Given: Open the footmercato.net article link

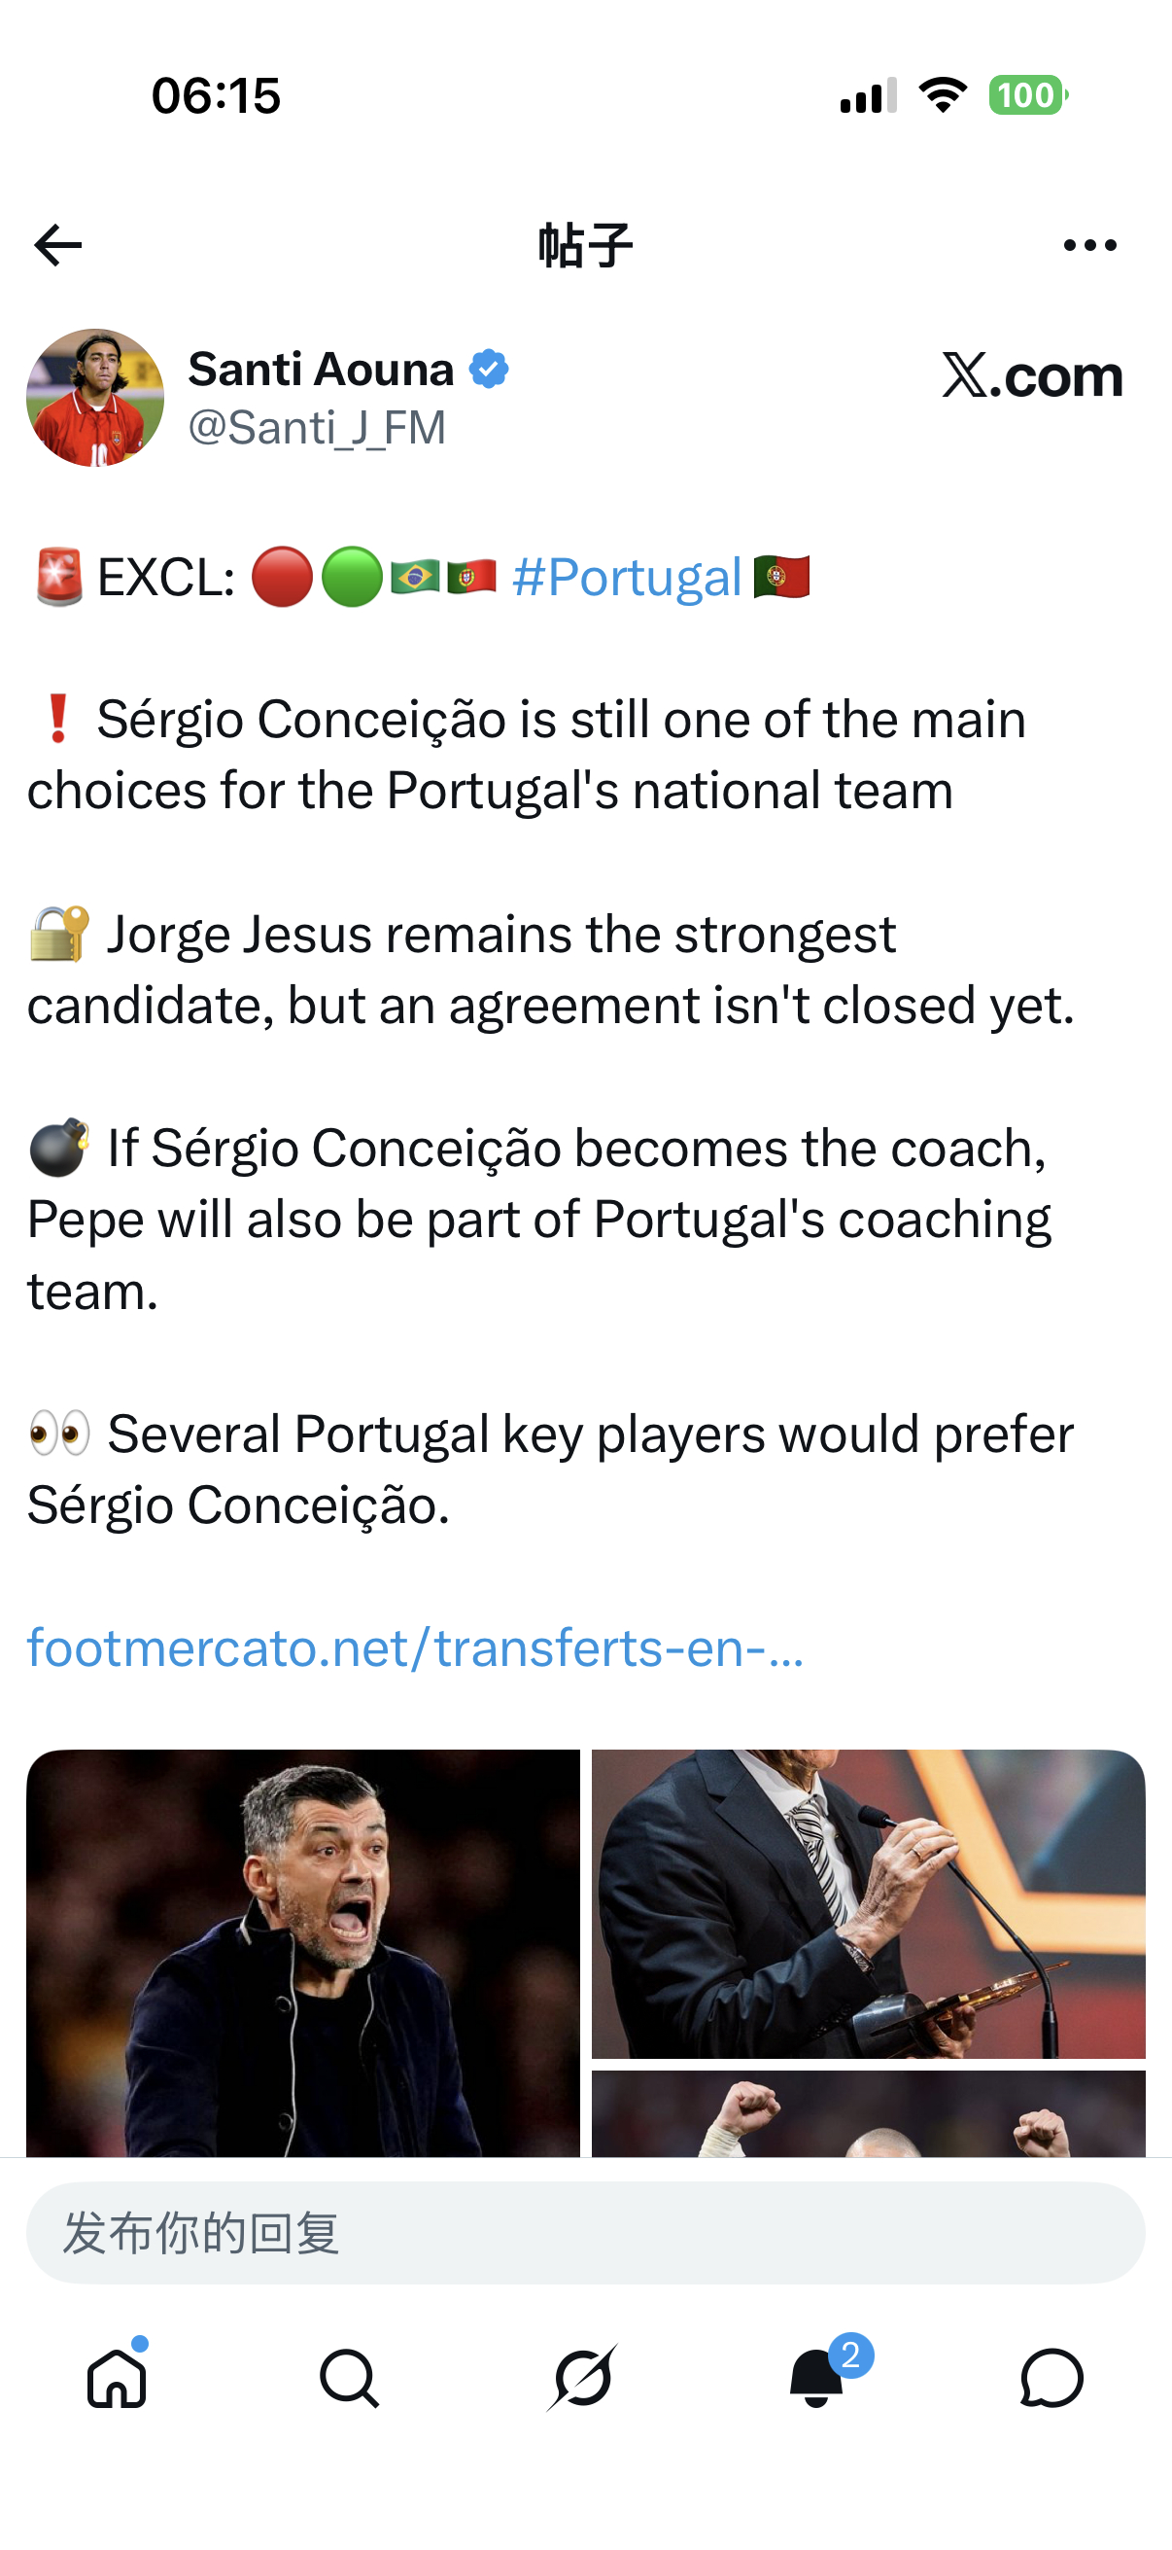Looking at the screenshot, I should point(415,1647).
